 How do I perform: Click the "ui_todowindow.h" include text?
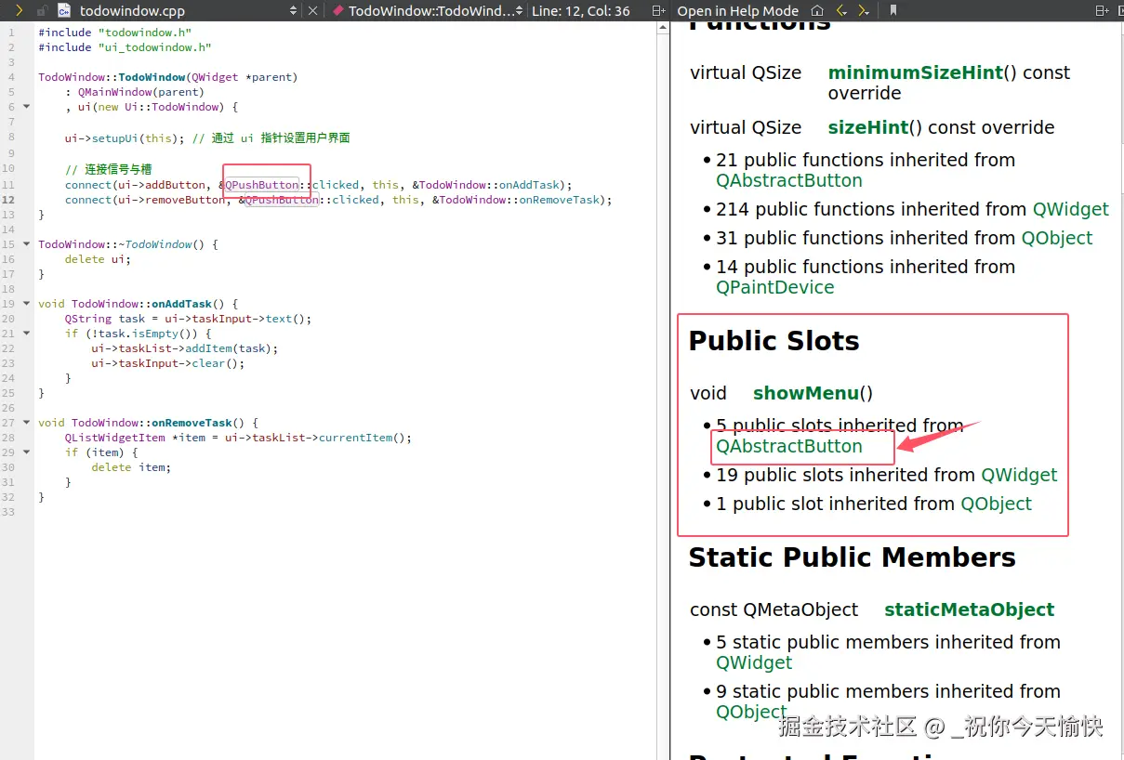pos(154,47)
